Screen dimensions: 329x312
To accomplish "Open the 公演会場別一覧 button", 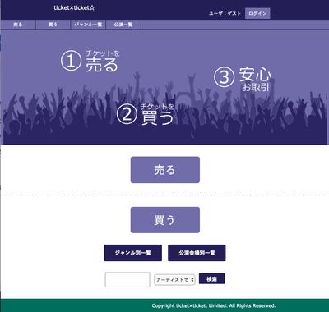I will click(197, 253).
